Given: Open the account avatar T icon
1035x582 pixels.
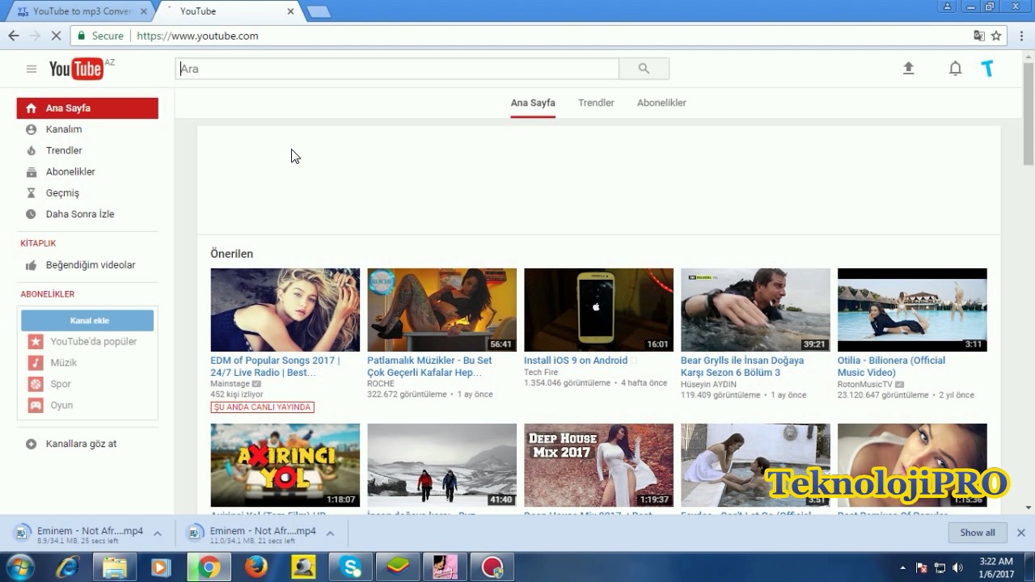Looking at the screenshot, I should (x=987, y=69).
